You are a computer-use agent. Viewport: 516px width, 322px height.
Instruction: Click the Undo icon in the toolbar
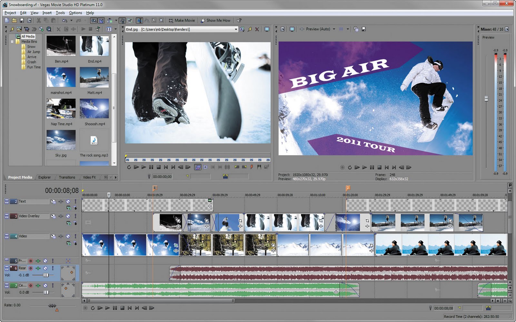tap(64, 20)
